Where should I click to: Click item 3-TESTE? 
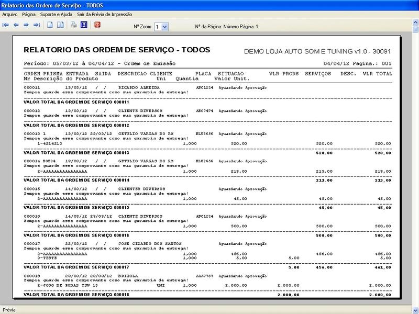pos(47,258)
